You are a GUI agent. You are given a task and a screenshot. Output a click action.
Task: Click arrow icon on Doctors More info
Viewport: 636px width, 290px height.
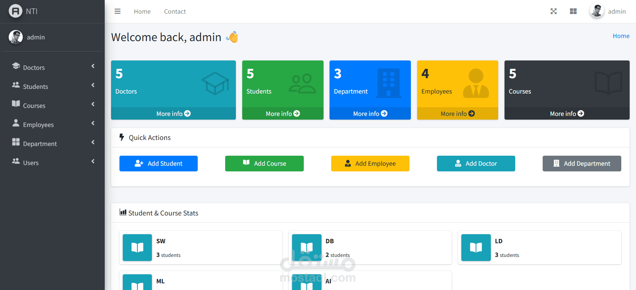(187, 114)
